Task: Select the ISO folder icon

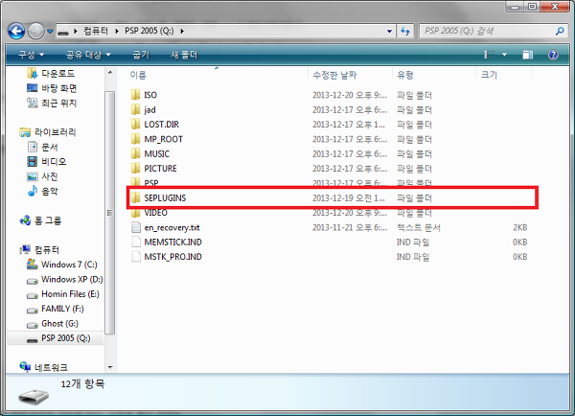Action: (135, 95)
